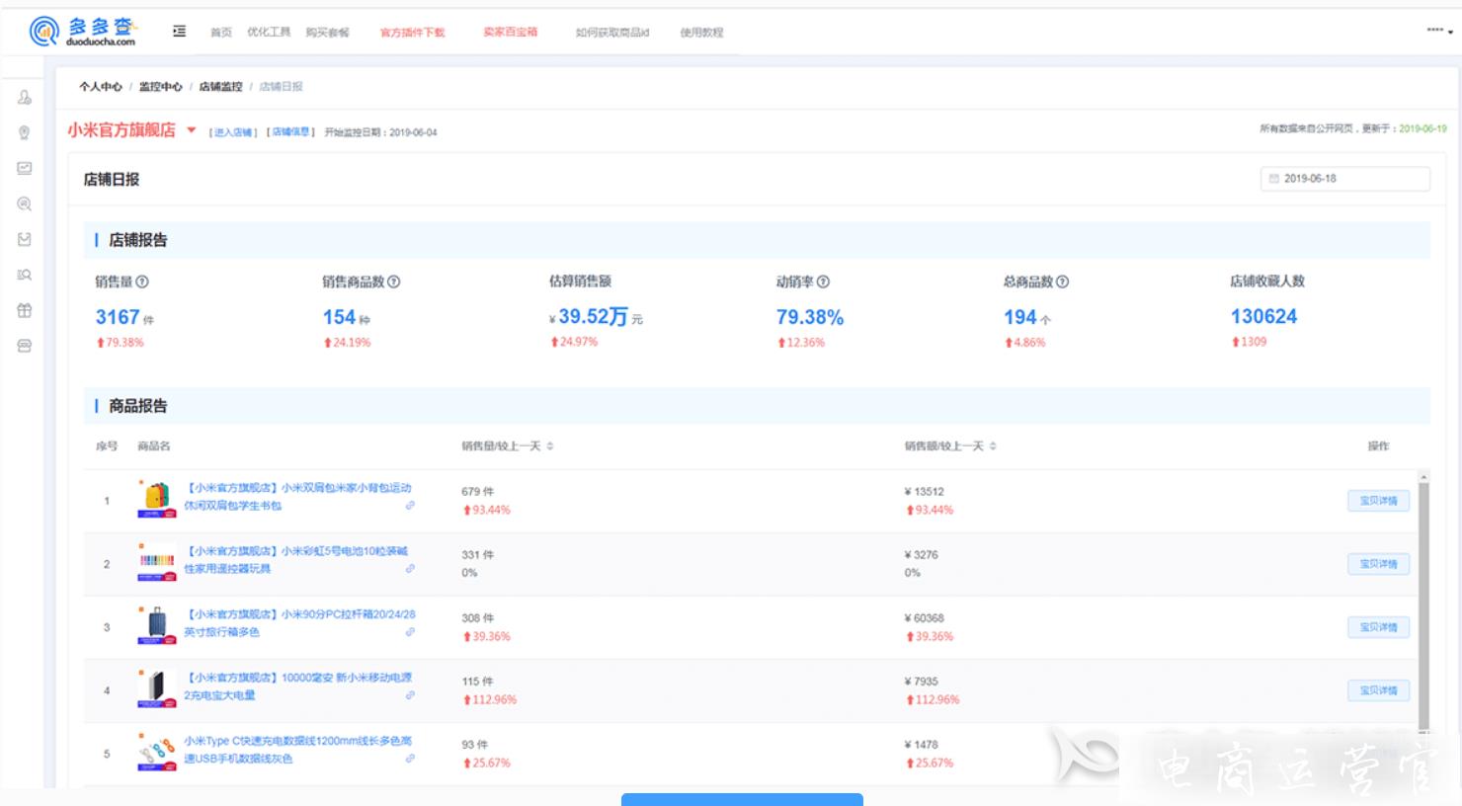The width and height of the screenshot is (1462, 806).
Task: Open Type C cable product thumbnail
Action: [x=156, y=753]
